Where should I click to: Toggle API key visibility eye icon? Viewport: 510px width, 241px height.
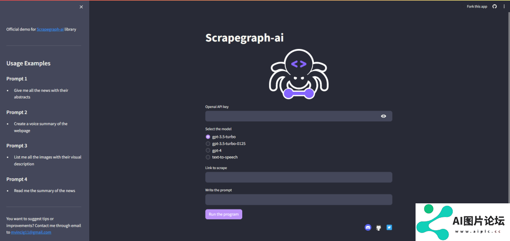pos(383,116)
